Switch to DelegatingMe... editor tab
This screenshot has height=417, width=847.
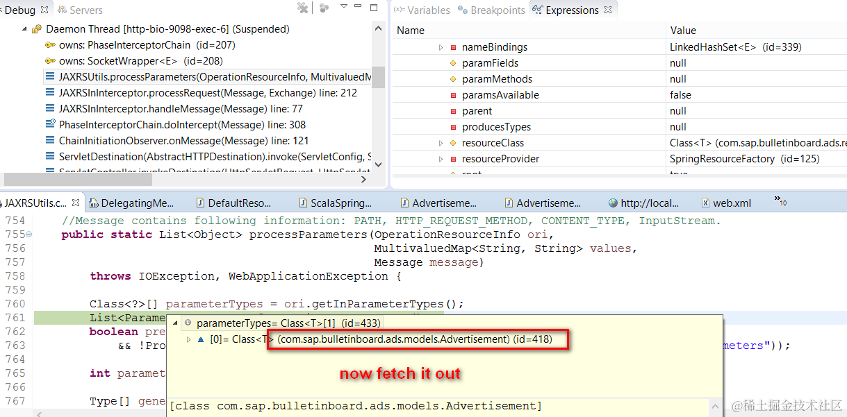(131, 203)
